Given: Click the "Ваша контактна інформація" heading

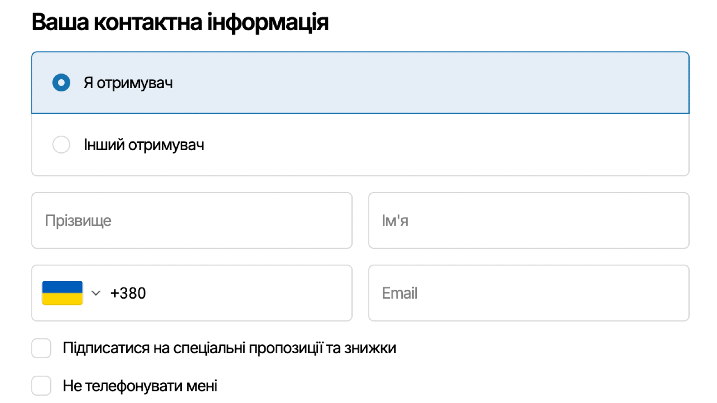Looking at the screenshot, I should (x=180, y=22).
